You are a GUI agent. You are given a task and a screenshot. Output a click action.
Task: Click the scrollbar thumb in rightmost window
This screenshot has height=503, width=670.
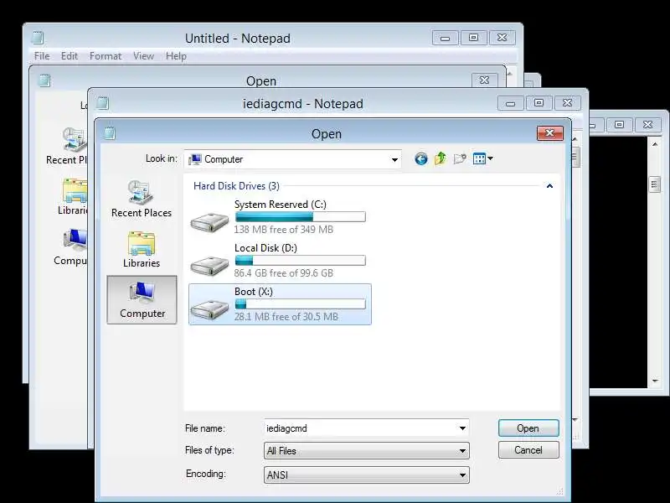click(654, 184)
